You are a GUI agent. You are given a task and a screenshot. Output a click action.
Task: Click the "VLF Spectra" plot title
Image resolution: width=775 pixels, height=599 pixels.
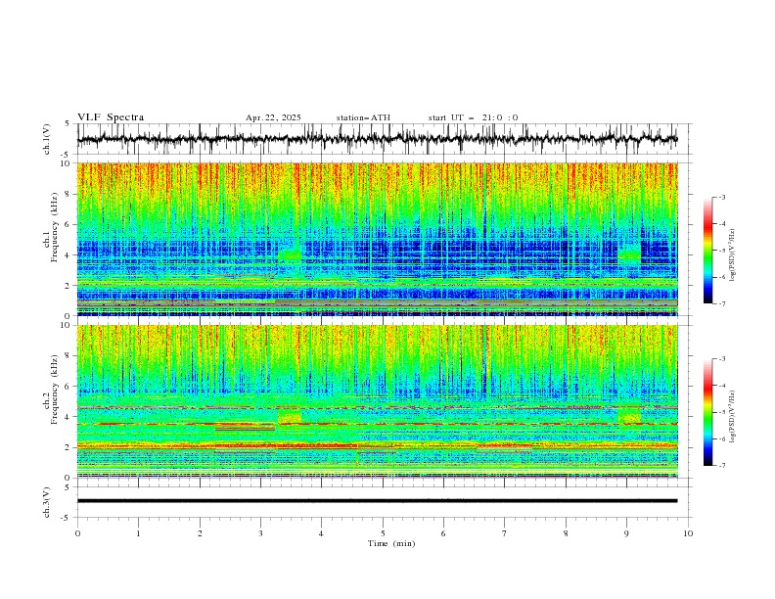pos(111,117)
